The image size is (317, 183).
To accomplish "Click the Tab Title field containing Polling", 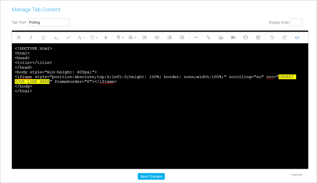I will pyautogui.click(x=48, y=22).
